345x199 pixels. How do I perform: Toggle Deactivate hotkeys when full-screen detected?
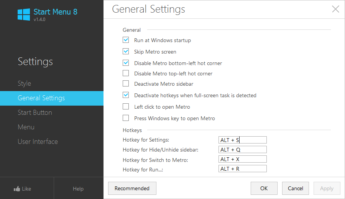click(126, 95)
